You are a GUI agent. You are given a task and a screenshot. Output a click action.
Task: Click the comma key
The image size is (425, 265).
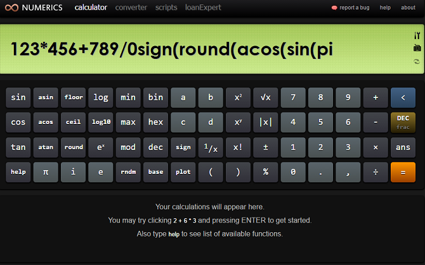pos(348,172)
